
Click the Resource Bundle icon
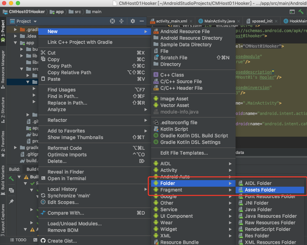[156, 242]
